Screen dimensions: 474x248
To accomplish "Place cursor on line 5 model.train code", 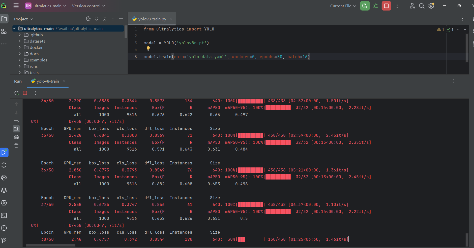I will click(x=227, y=57).
